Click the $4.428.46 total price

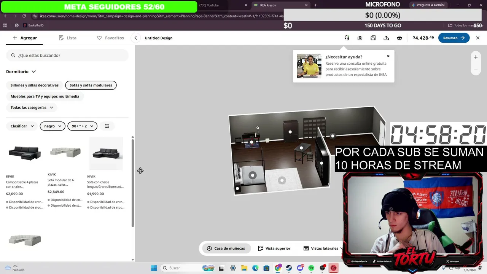(x=423, y=38)
